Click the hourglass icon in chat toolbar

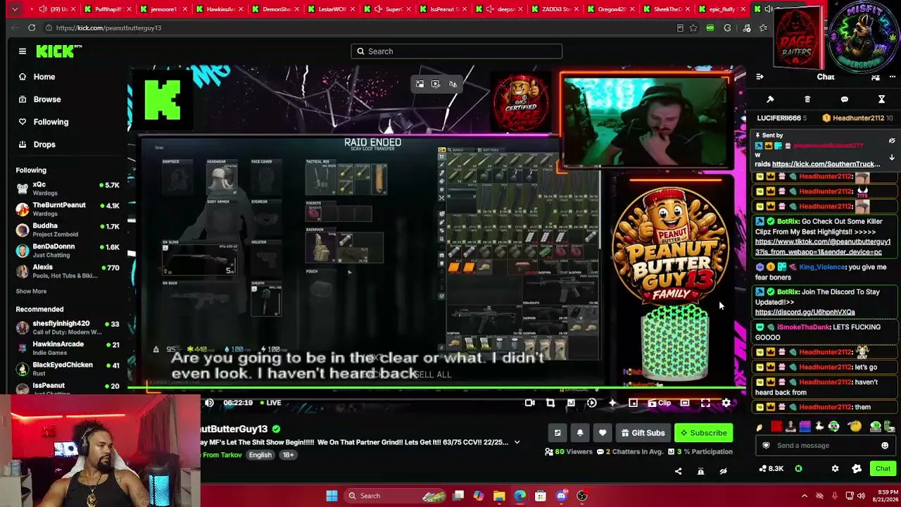pos(881,99)
